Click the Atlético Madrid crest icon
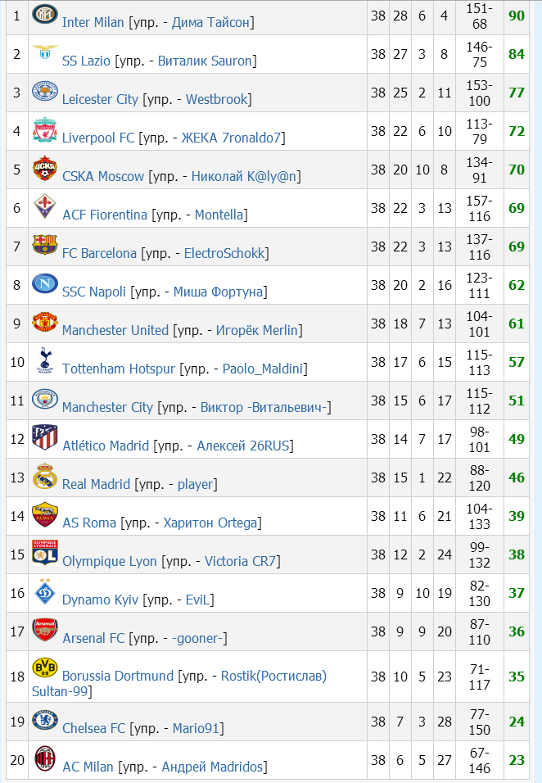The height and width of the screenshot is (783, 542). coord(44,437)
